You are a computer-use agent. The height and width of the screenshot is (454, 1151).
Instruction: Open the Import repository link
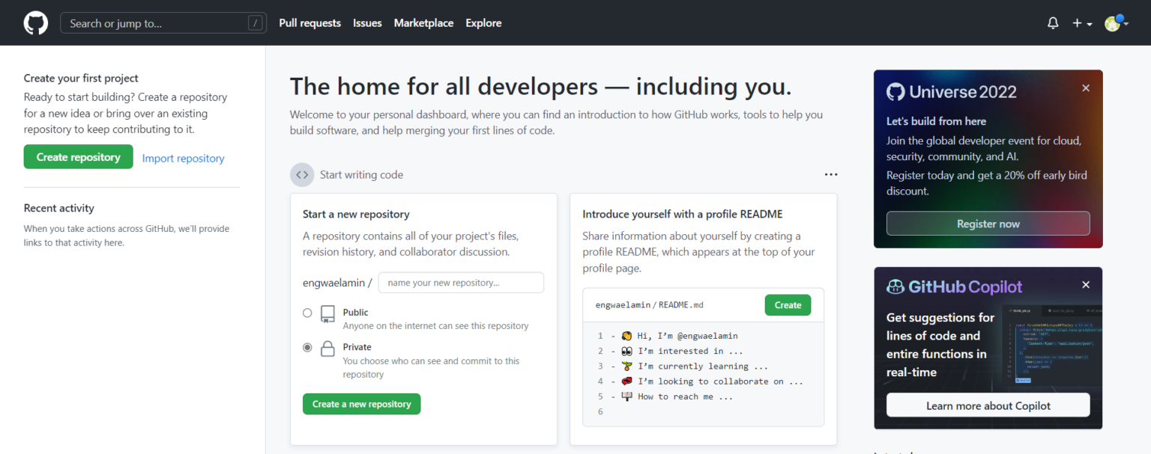183,158
